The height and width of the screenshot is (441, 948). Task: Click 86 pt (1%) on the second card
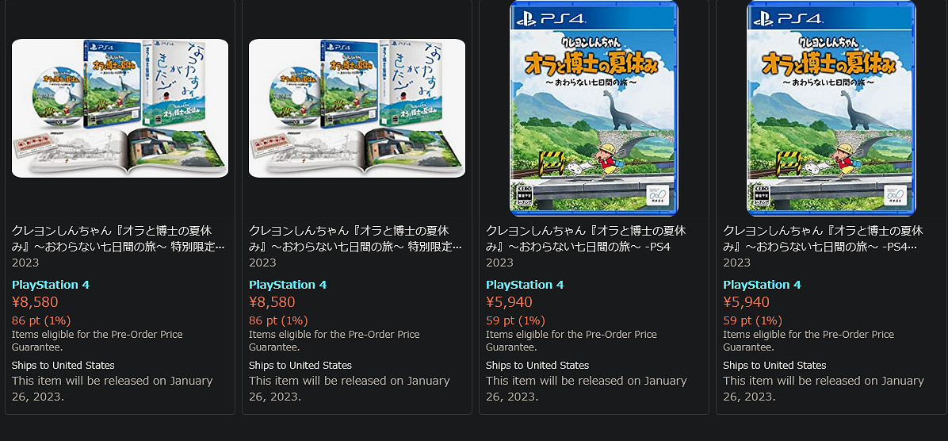(278, 320)
